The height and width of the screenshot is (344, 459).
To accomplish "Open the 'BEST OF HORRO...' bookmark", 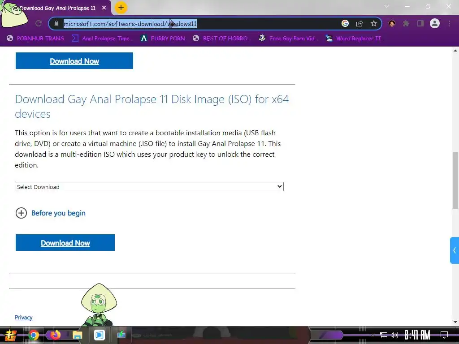I will 222,39.
